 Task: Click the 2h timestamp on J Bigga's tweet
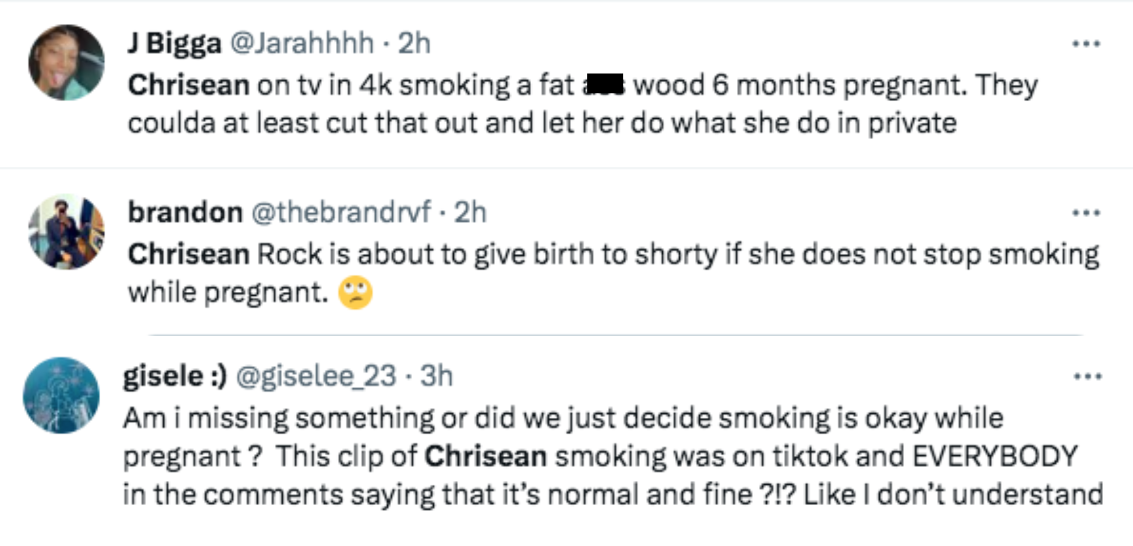click(x=414, y=43)
